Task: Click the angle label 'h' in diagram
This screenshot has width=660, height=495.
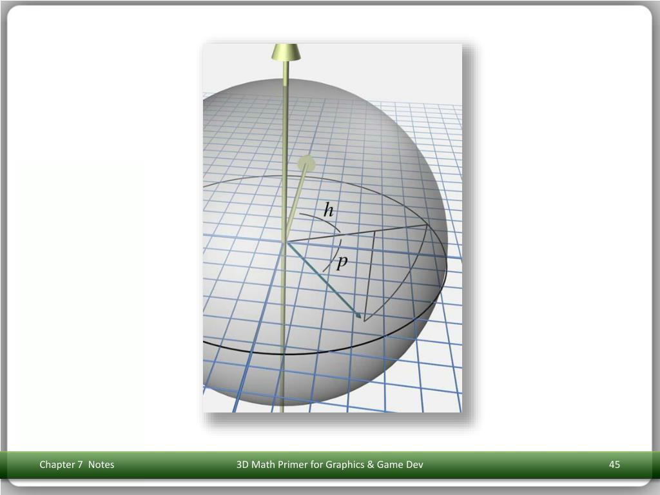Action: (x=329, y=209)
